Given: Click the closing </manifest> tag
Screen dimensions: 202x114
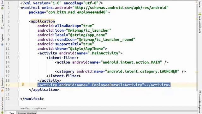Looking at the screenshot, I should click(32, 99).
